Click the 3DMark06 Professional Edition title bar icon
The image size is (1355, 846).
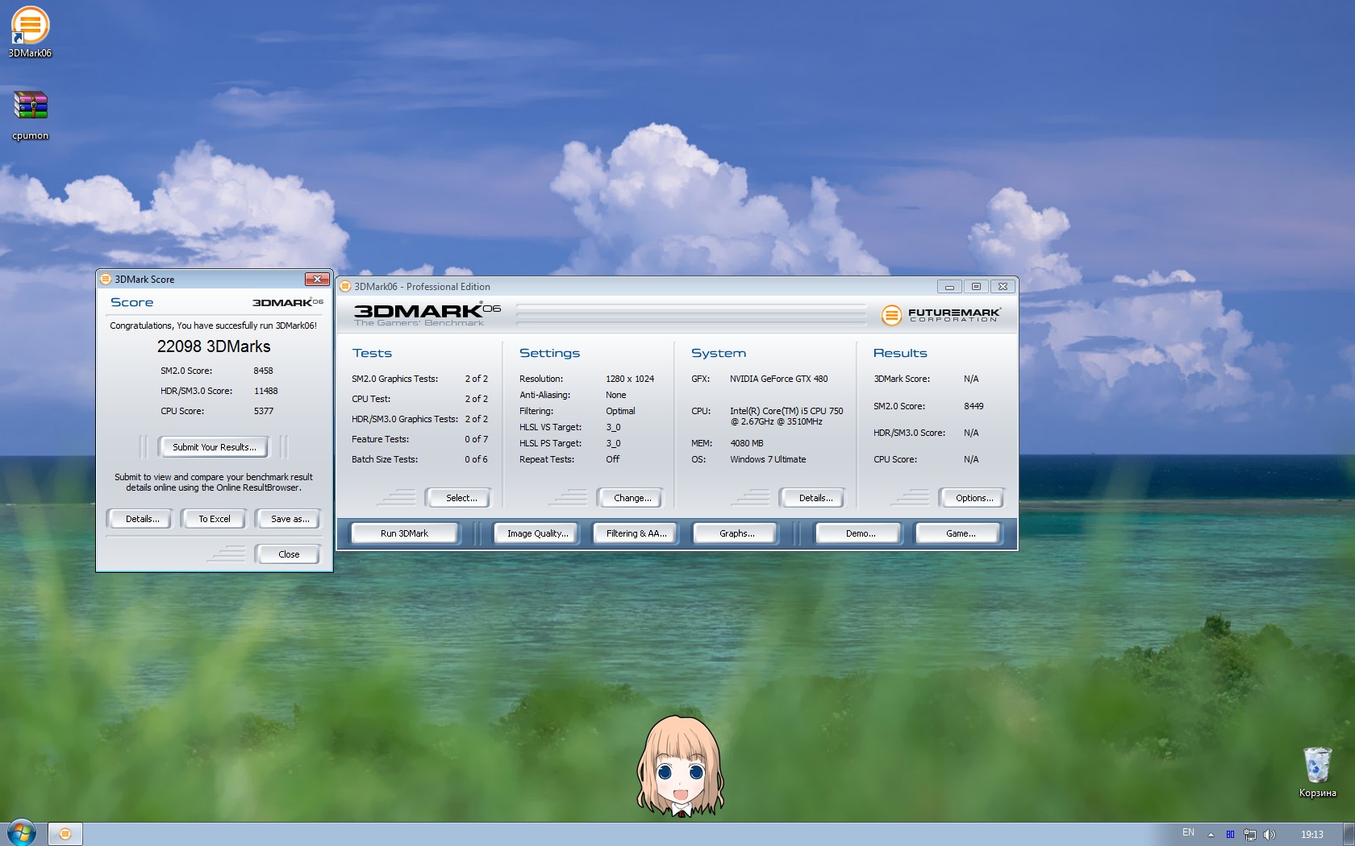click(x=345, y=286)
